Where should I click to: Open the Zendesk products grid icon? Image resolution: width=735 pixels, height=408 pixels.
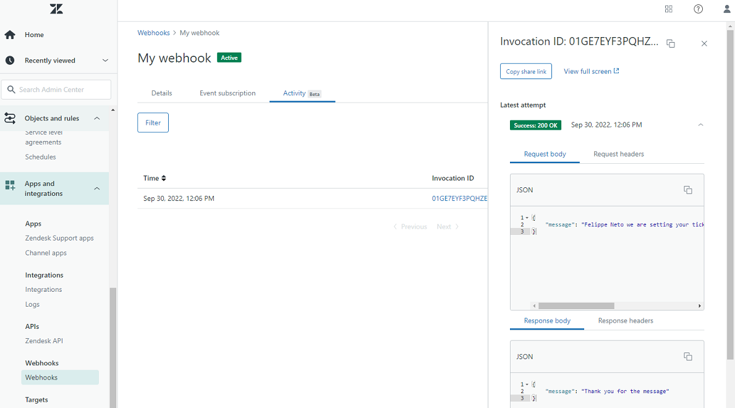click(668, 9)
